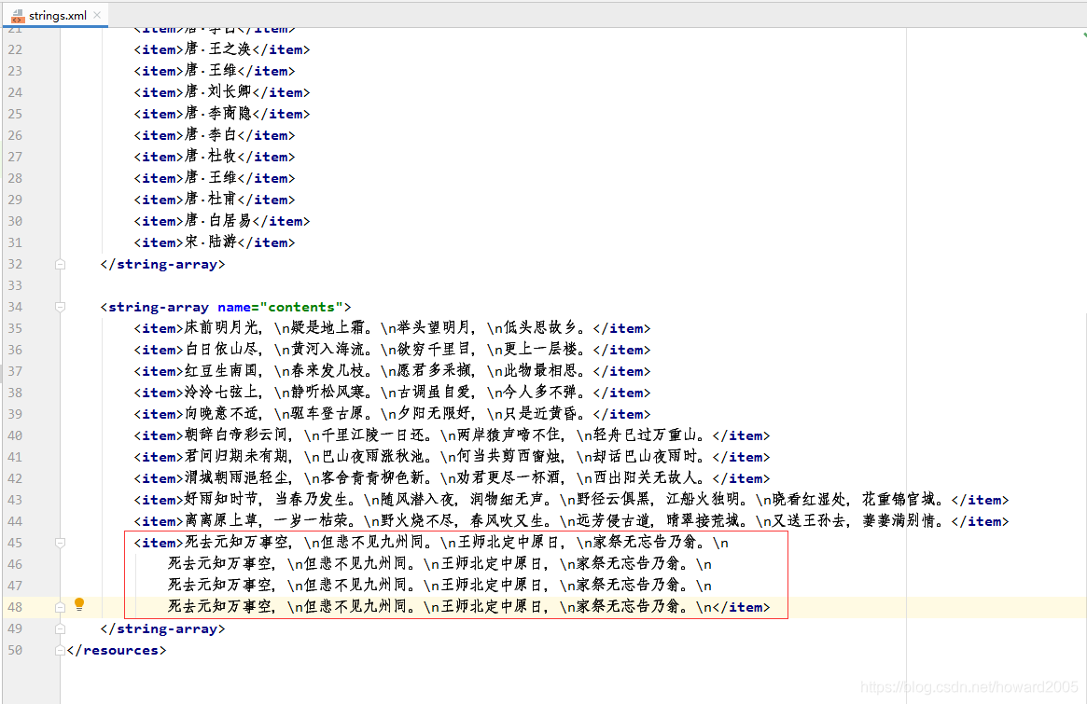Click the item text 唐·杜牧

coord(210,157)
